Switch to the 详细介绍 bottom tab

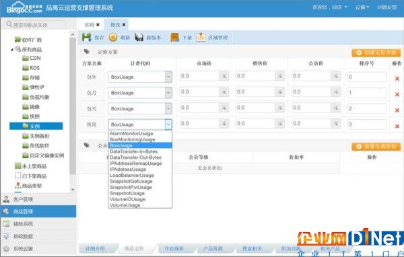tap(96, 248)
